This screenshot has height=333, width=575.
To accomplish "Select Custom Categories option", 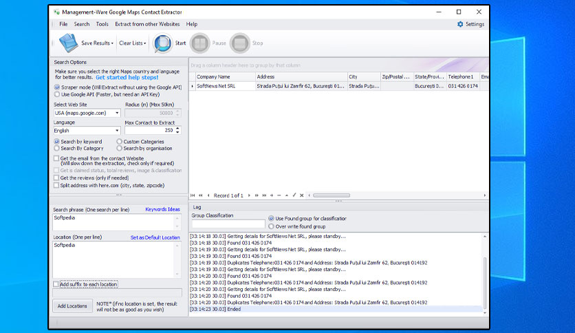I will [x=119, y=142].
